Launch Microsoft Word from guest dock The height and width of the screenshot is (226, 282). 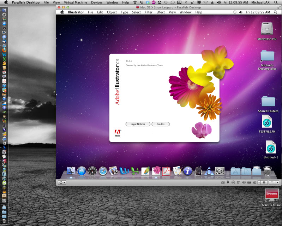click(124, 171)
